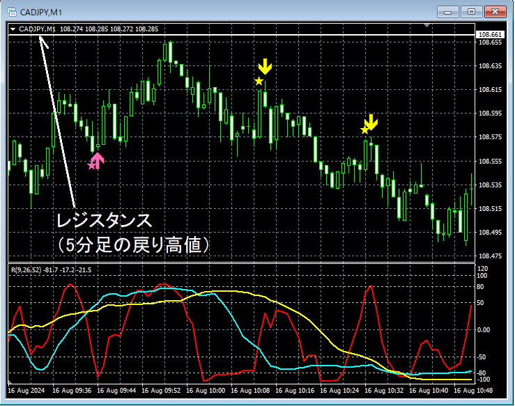Click the 108.661 resistance price label

tap(490, 34)
